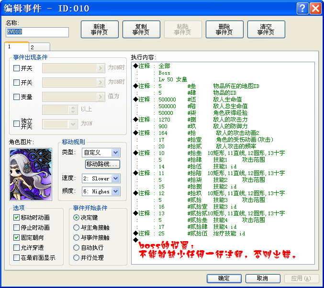Click the 确定 button
The width and height of the screenshot is (324, 288).
coord(224,278)
